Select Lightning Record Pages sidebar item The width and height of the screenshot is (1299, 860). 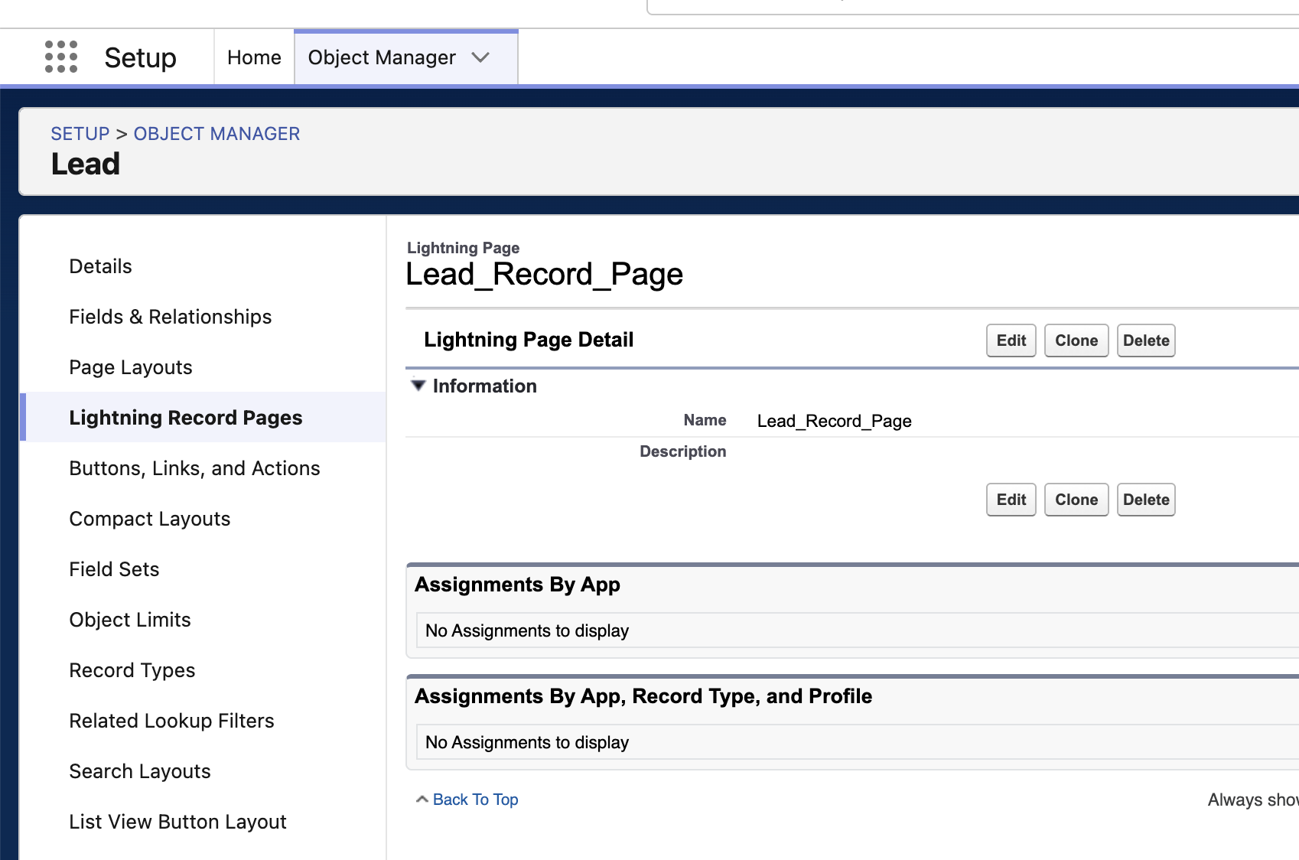pyautogui.click(x=185, y=418)
